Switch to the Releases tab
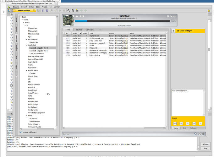 pos(193,128)
